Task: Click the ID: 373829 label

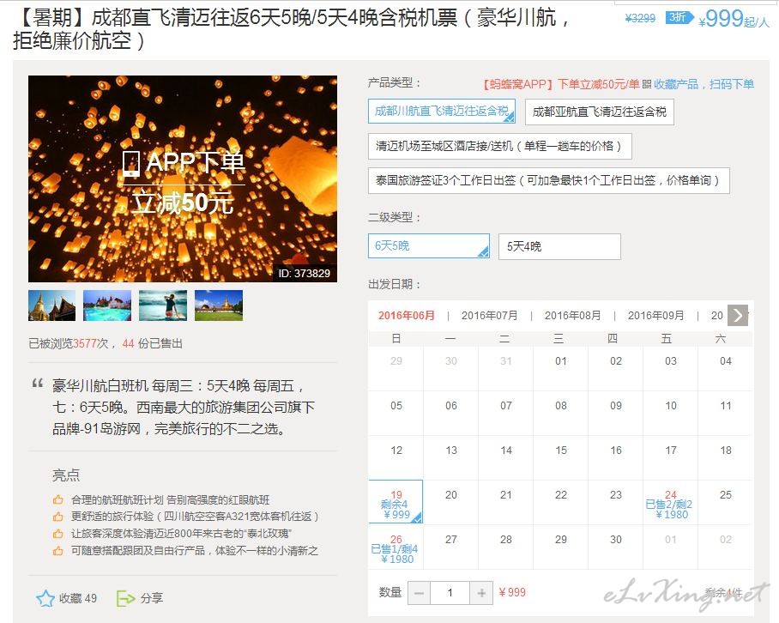Action: pyautogui.click(x=304, y=273)
